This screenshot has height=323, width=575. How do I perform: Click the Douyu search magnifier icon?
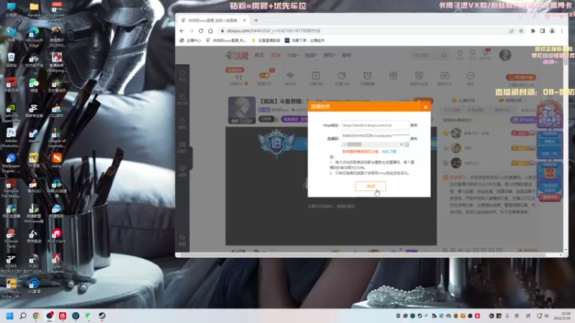(x=444, y=55)
